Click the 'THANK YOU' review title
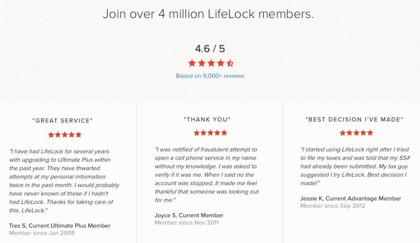This screenshot has height=243, width=420. tap(207, 119)
